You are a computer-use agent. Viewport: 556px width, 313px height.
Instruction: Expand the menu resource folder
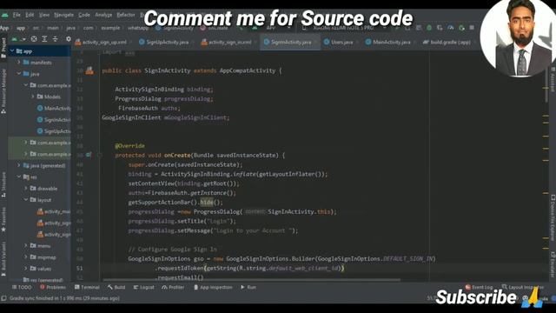coord(26,245)
